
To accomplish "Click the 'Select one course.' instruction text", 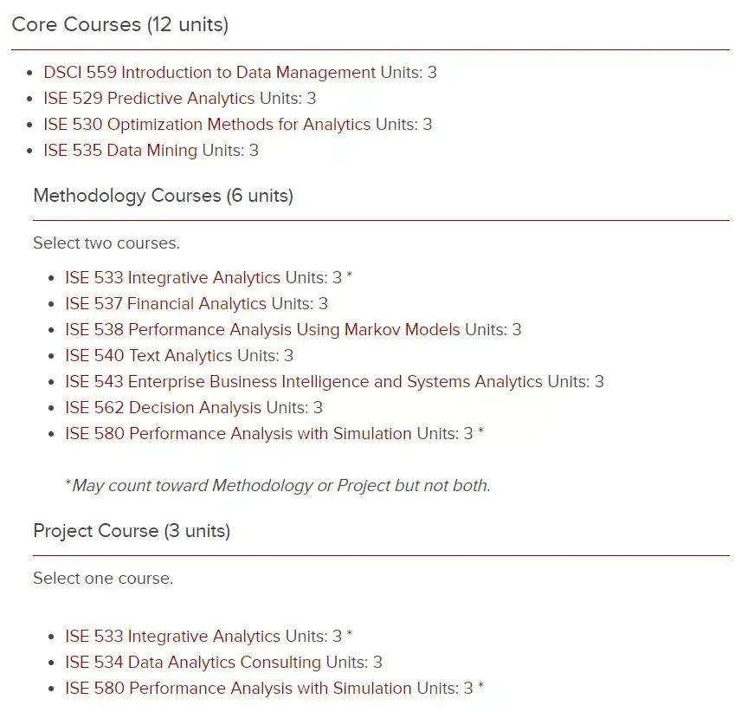I will pos(103,579).
